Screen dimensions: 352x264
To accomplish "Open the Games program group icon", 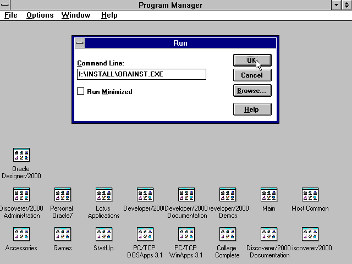I will click(62, 234).
